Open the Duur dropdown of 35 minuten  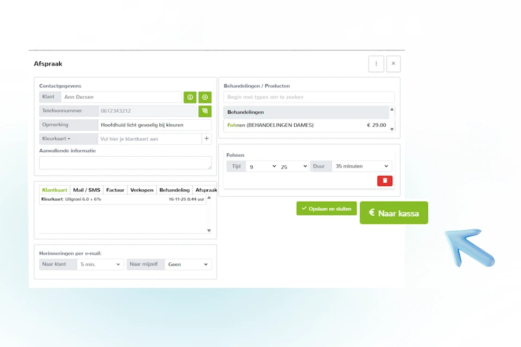[361, 166]
